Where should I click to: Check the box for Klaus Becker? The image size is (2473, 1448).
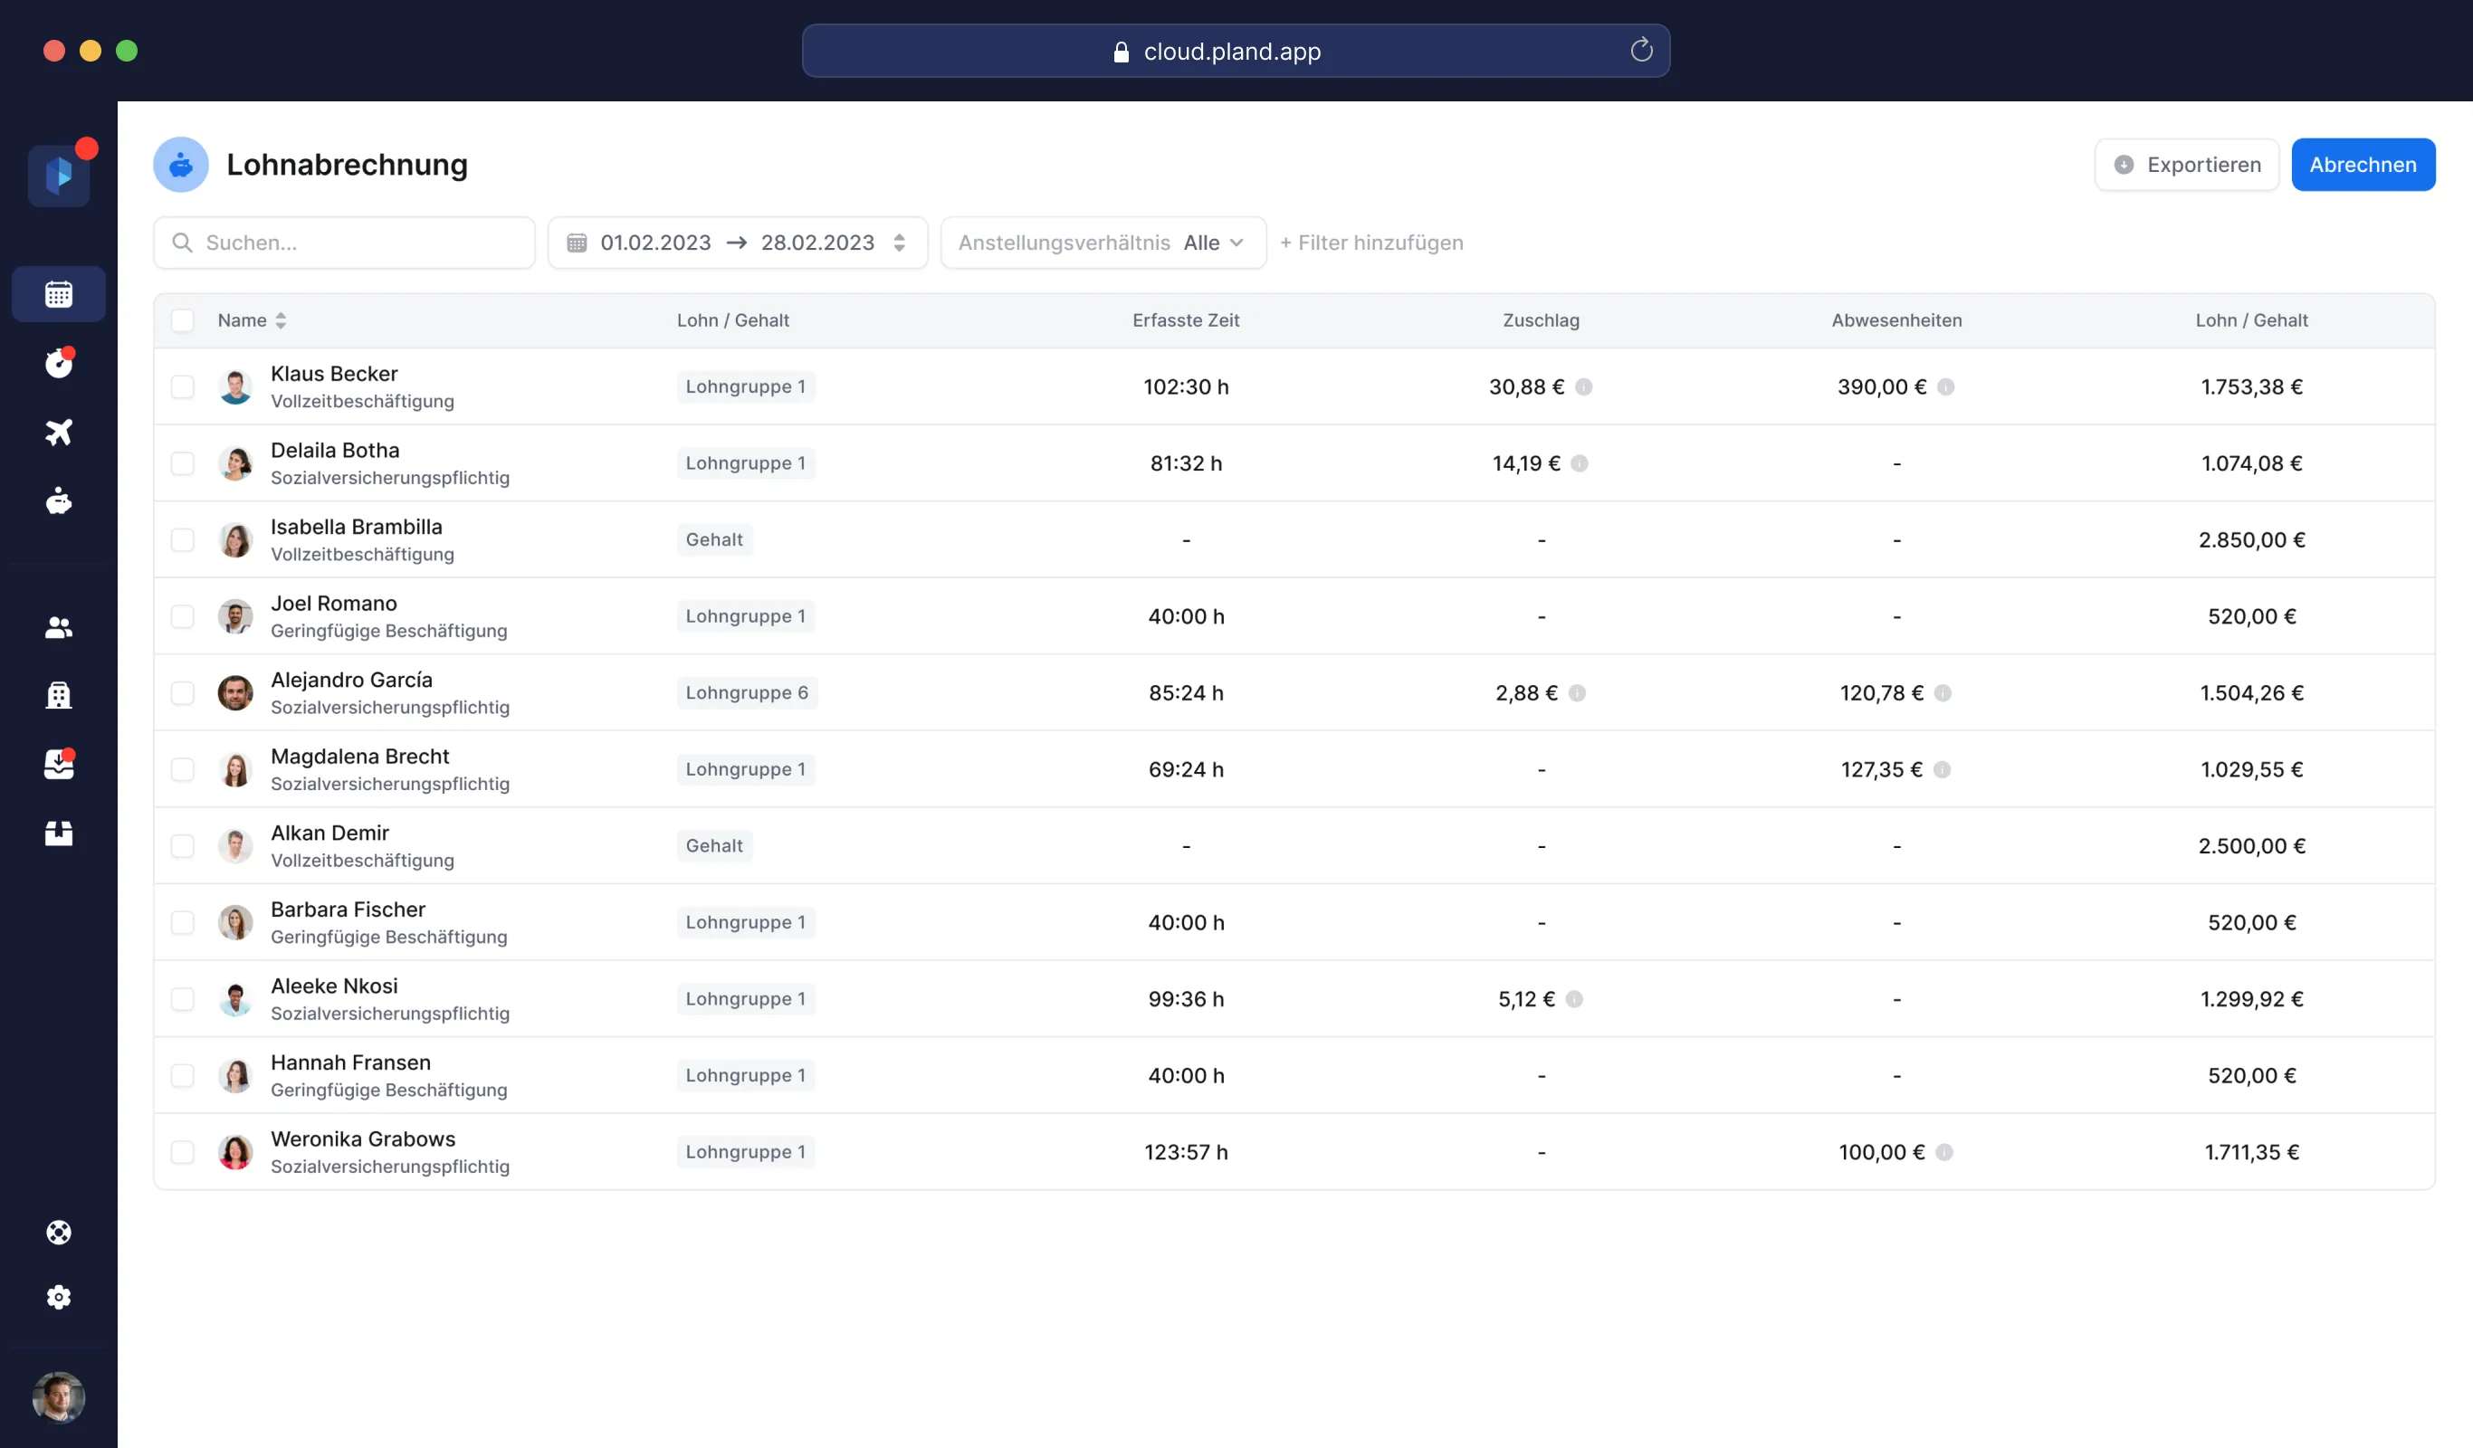(183, 387)
